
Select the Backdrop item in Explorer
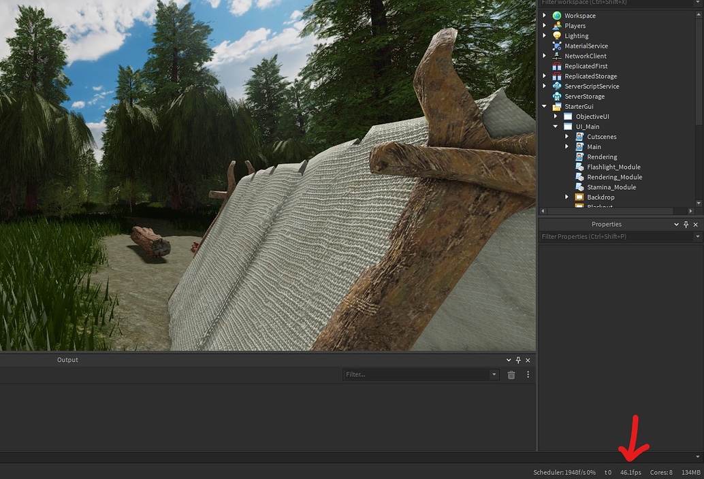[x=601, y=197]
